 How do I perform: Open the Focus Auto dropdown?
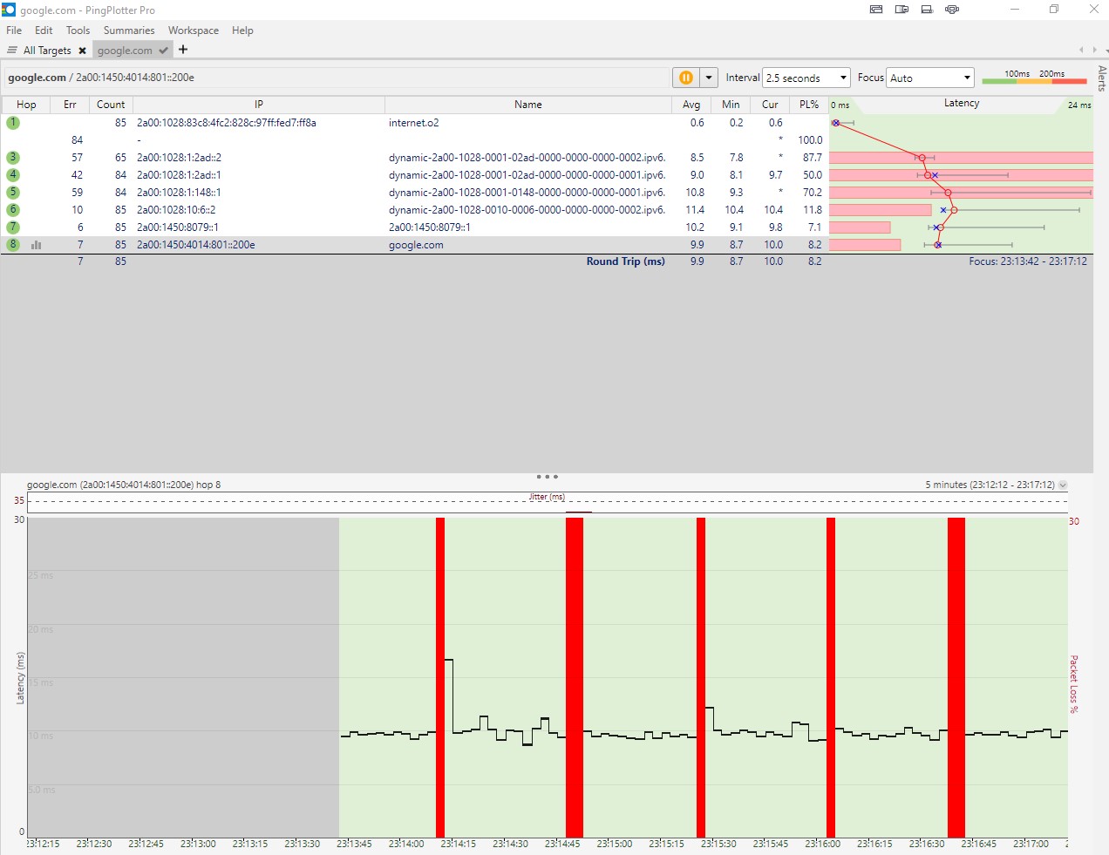929,78
